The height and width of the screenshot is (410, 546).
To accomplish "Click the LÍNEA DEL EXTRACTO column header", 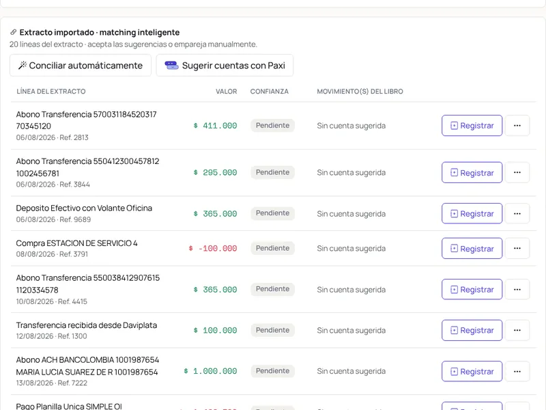I will pyautogui.click(x=51, y=92).
